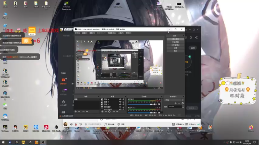Open the 工具(T) menu in OBS

(121, 33)
